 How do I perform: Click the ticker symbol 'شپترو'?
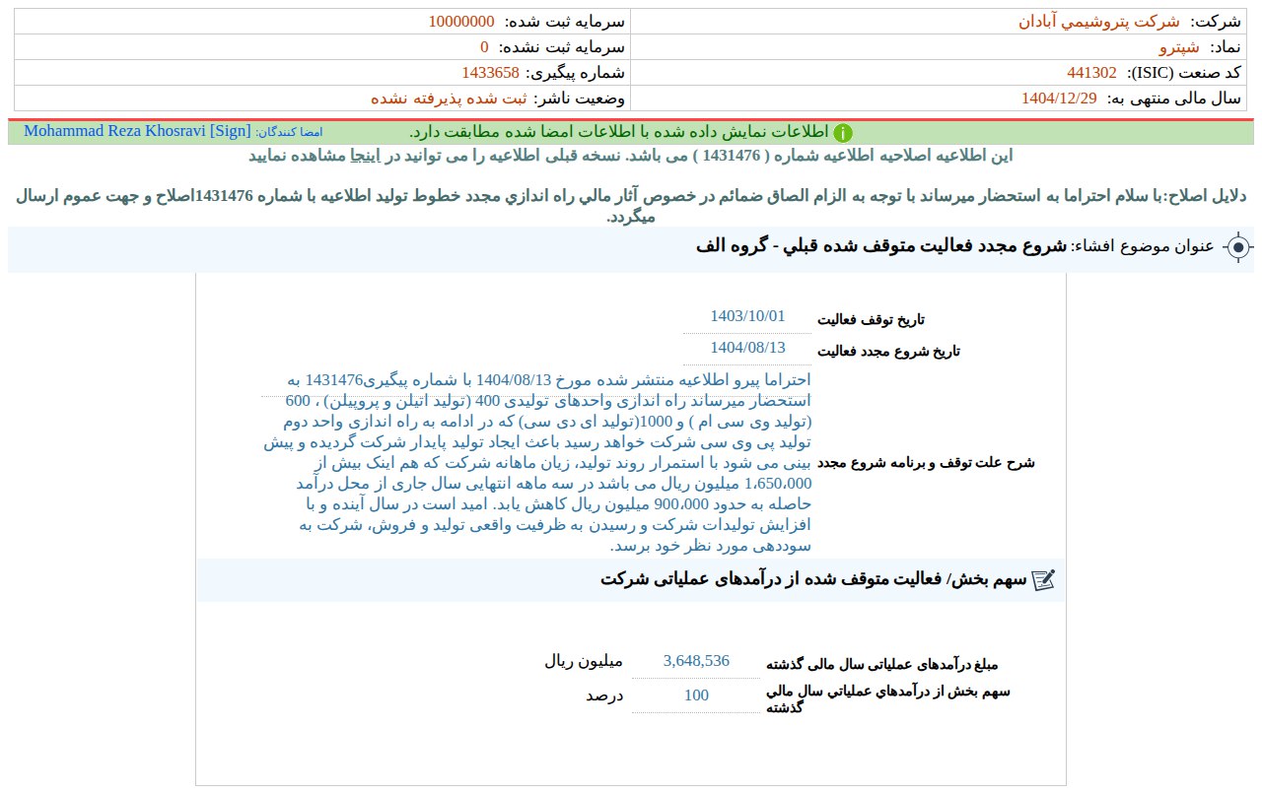[1178, 46]
